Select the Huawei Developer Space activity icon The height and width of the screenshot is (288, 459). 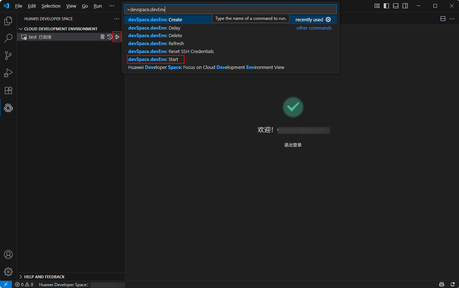[8, 108]
